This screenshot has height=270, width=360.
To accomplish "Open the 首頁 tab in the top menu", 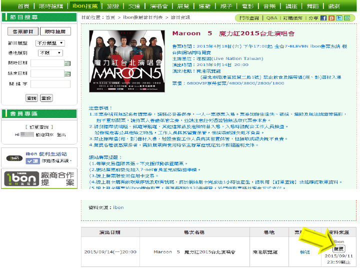I will pos(23,6).
